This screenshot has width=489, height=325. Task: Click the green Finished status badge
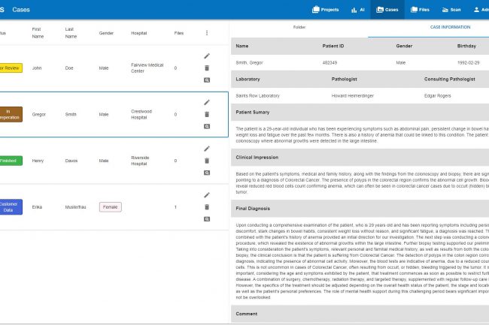9,161
